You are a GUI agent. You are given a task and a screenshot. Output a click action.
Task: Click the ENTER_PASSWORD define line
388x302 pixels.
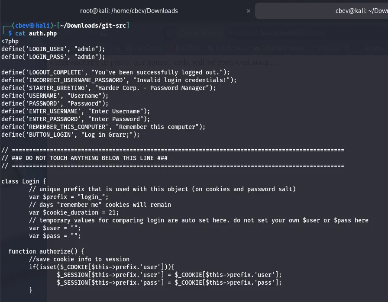coord(76,119)
